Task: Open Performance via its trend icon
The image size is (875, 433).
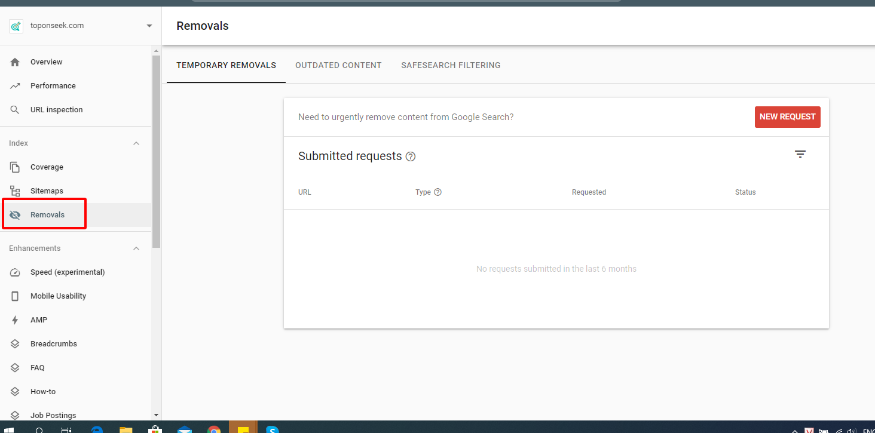Action: [x=15, y=86]
